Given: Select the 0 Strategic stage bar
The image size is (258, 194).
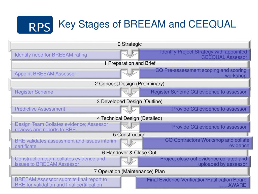Looking at the screenshot, I should [130, 44].
